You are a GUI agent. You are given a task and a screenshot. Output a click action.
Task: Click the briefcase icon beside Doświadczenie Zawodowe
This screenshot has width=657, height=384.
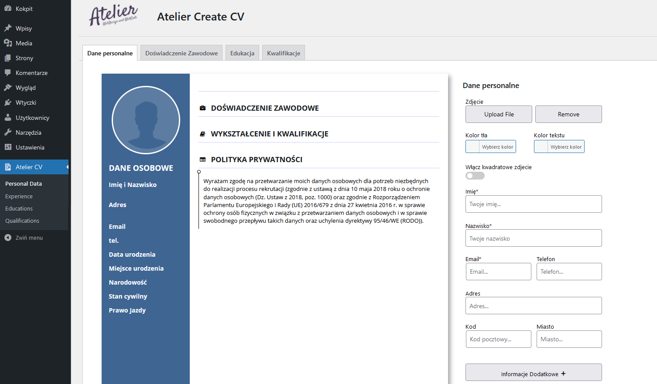[x=202, y=108]
